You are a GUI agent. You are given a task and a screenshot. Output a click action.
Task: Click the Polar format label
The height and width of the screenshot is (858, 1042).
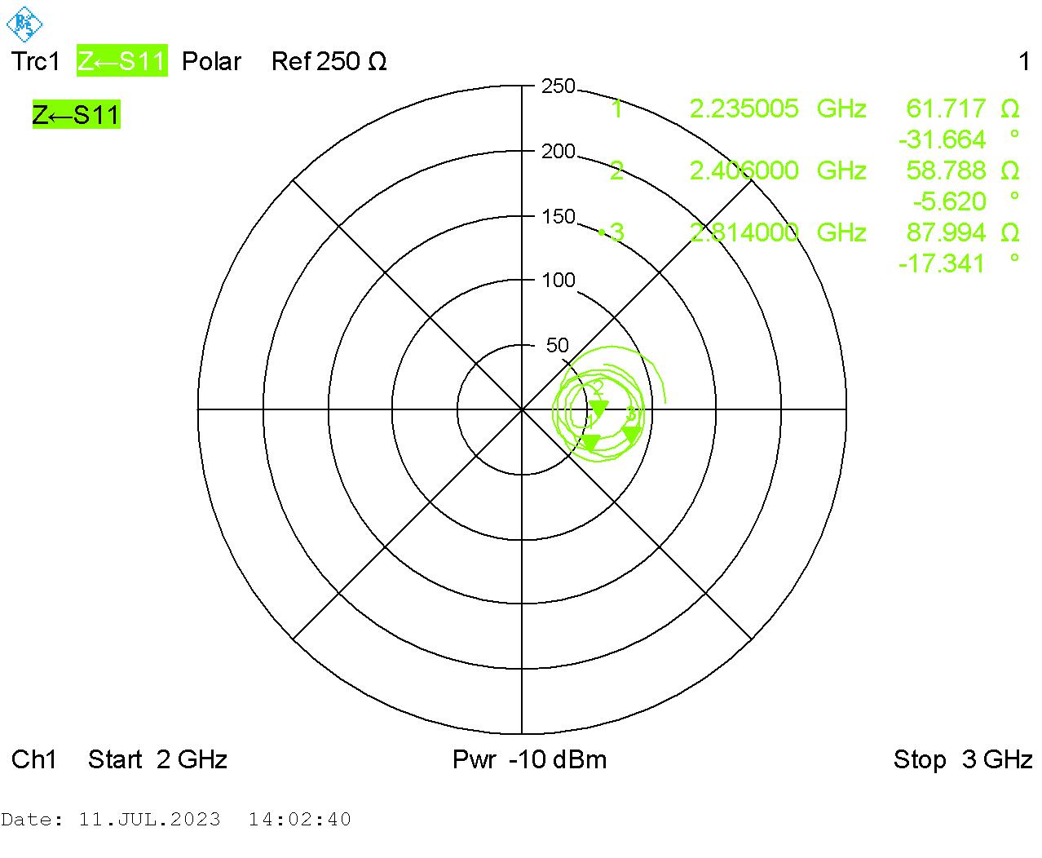211,61
